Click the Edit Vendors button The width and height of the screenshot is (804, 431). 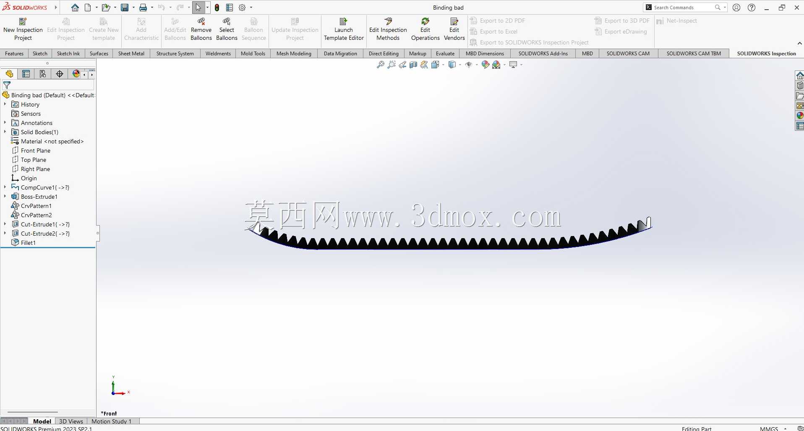point(454,29)
